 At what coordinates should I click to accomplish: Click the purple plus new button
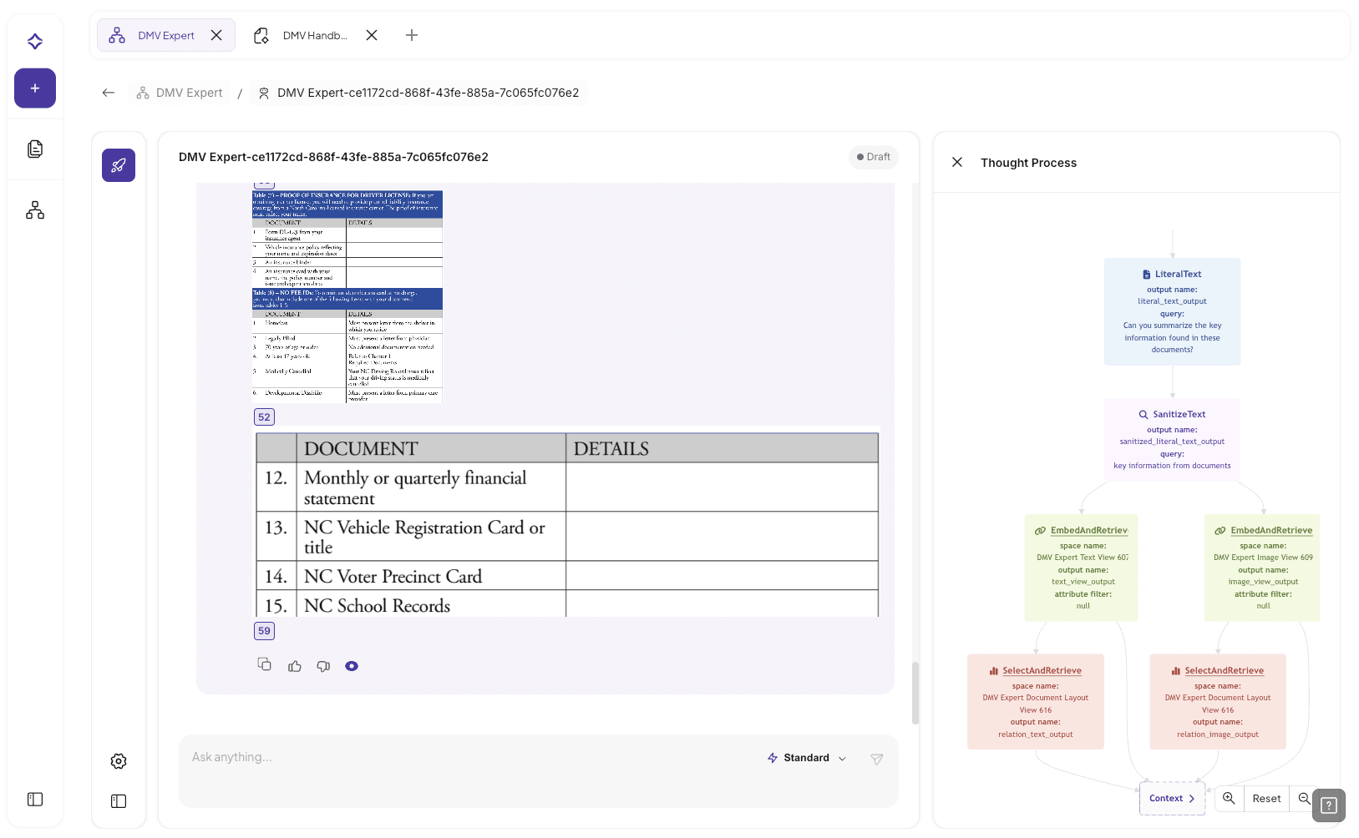(35, 88)
